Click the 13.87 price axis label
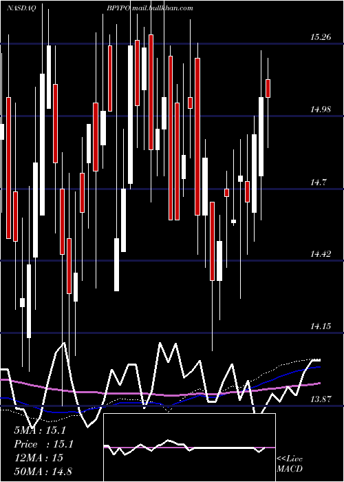This screenshot has height=482, width=344. [321, 399]
